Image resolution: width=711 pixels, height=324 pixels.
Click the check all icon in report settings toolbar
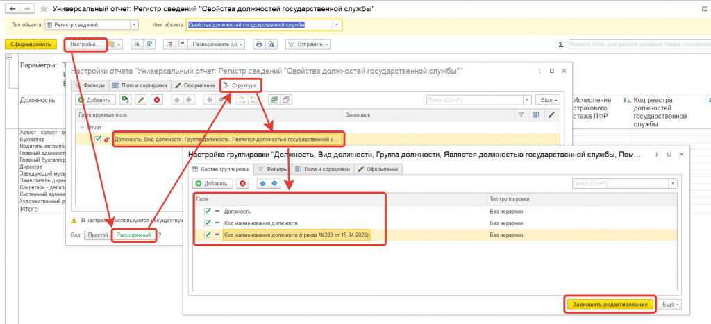275,100
